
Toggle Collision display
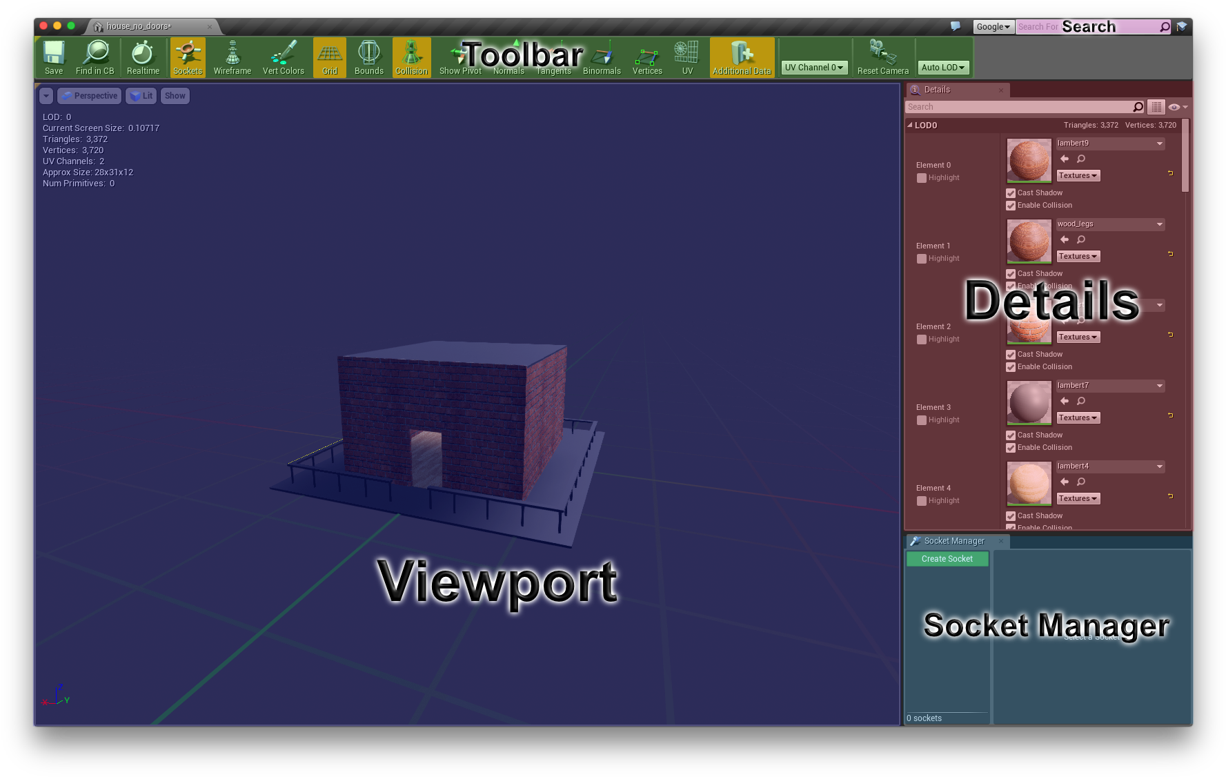pos(411,57)
